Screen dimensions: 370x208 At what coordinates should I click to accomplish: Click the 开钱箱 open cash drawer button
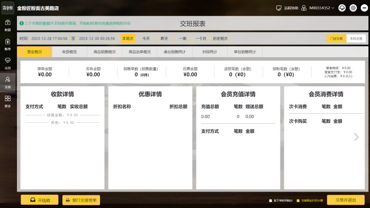(x=39, y=200)
